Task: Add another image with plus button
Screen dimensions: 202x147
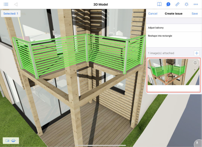Action: tap(197, 53)
